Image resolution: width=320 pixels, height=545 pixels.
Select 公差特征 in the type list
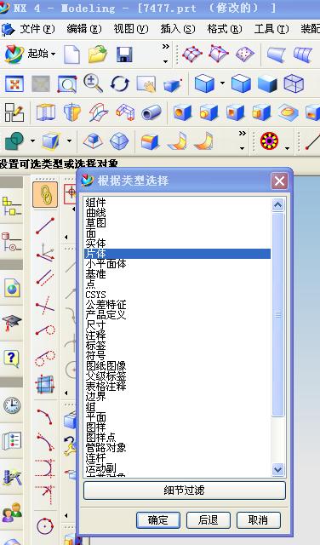pyautogui.click(x=177, y=305)
